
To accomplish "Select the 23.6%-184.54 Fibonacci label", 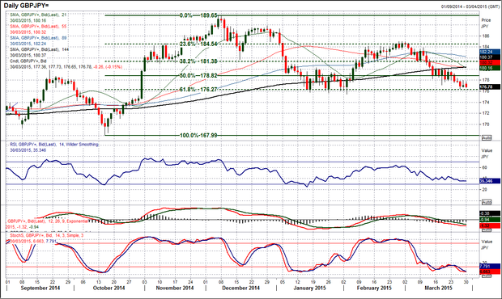I will click(198, 44).
